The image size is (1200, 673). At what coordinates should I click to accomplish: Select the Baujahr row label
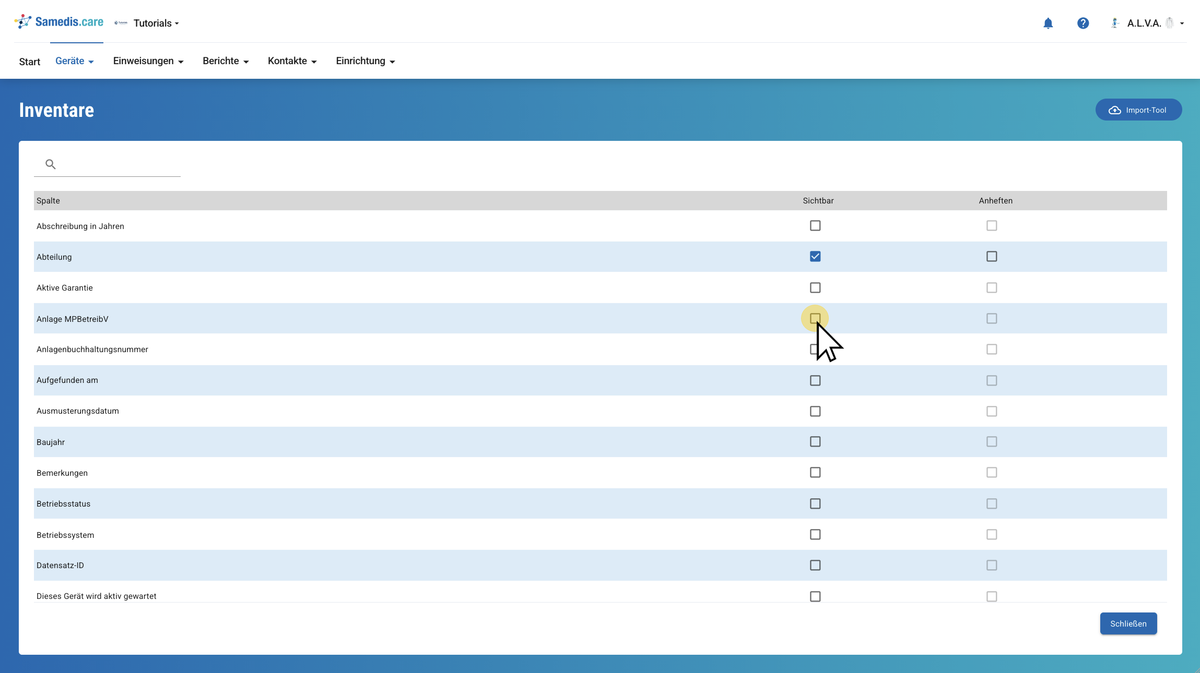tap(51, 442)
